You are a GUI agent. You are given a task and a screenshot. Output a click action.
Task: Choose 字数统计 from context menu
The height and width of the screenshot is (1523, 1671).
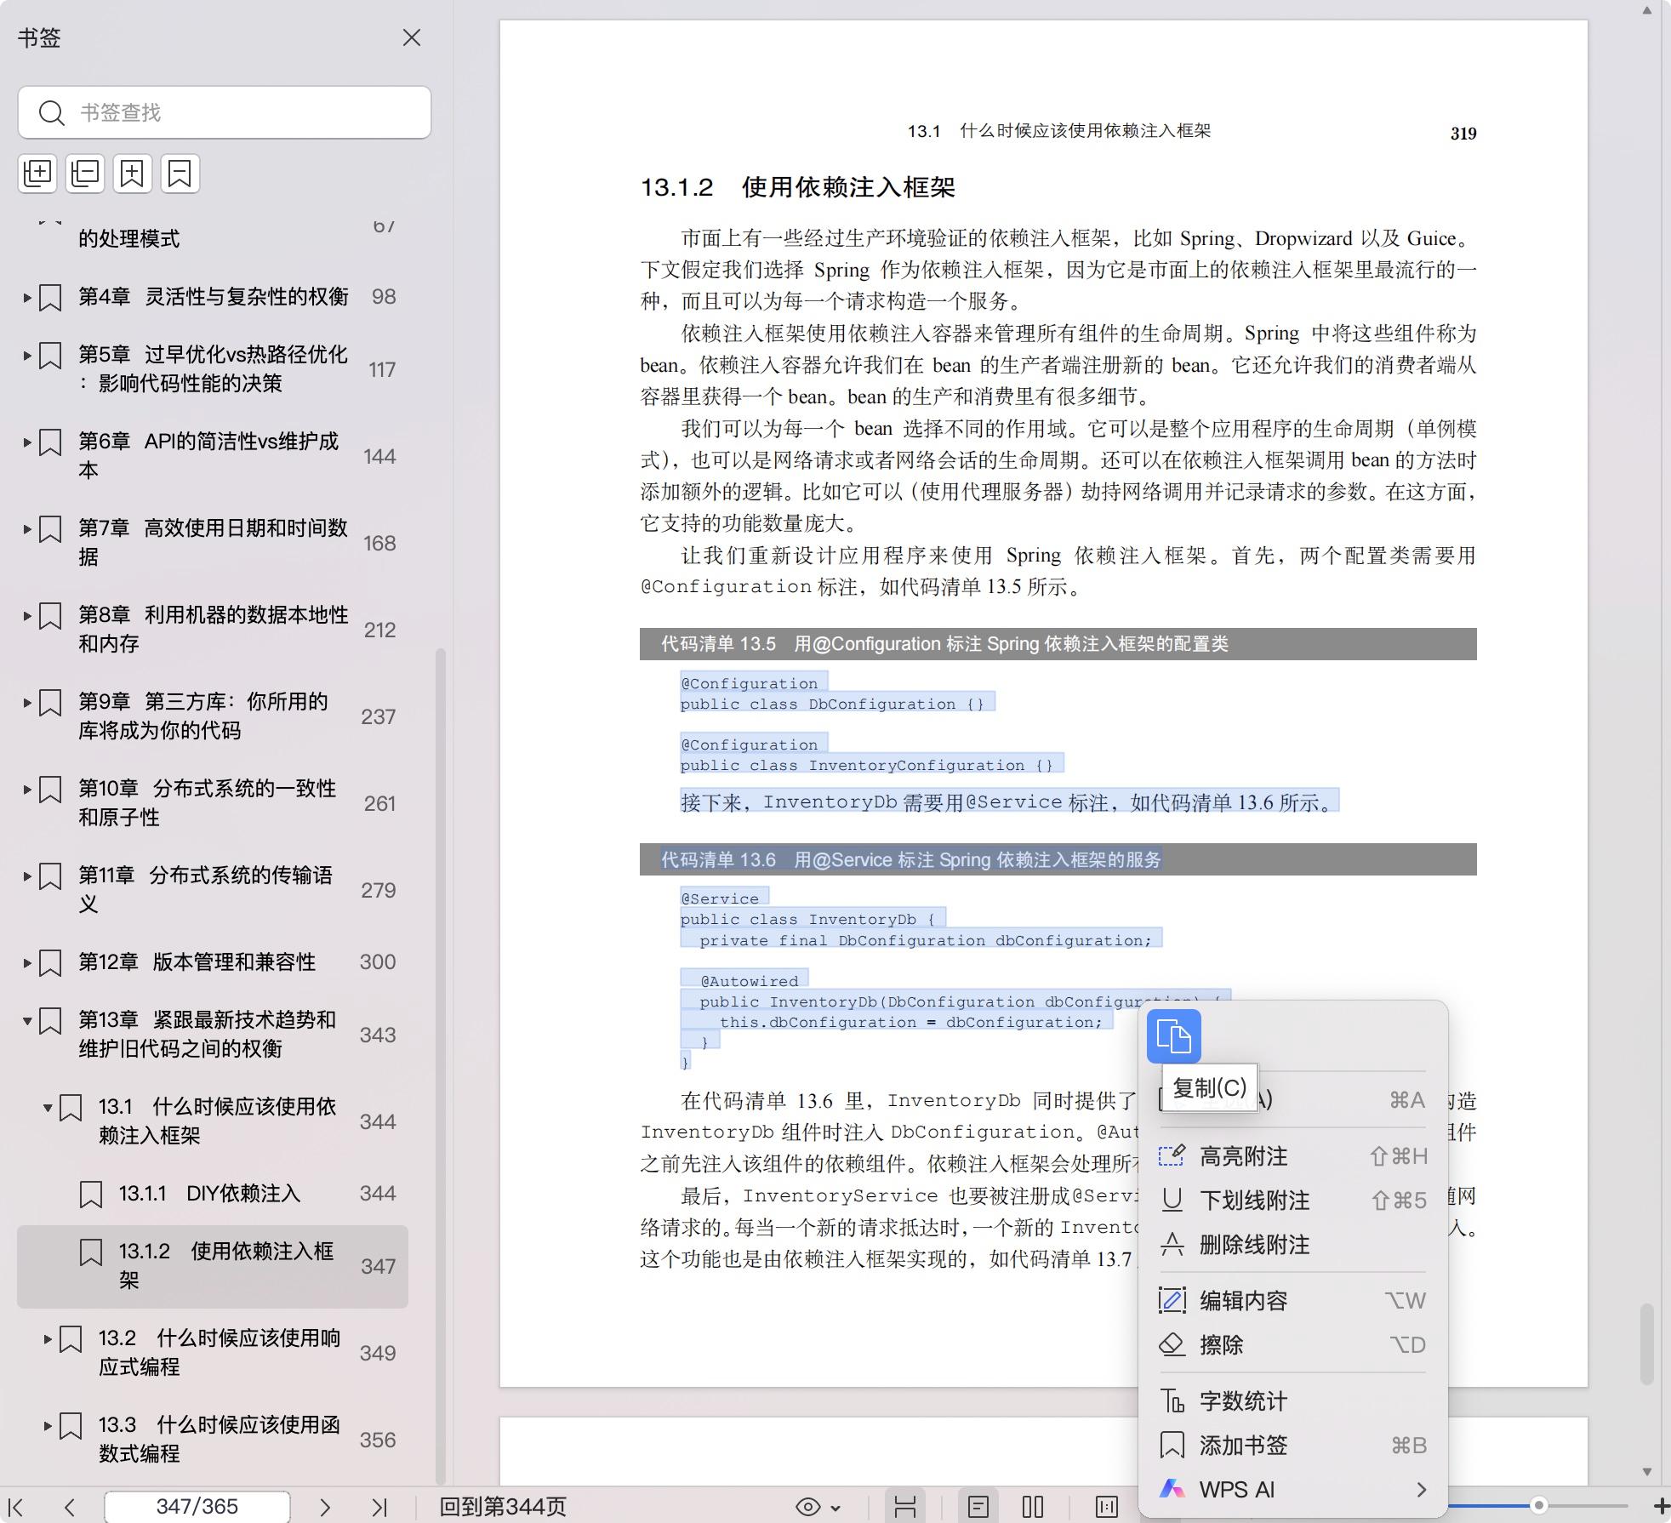[1292, 1400]
